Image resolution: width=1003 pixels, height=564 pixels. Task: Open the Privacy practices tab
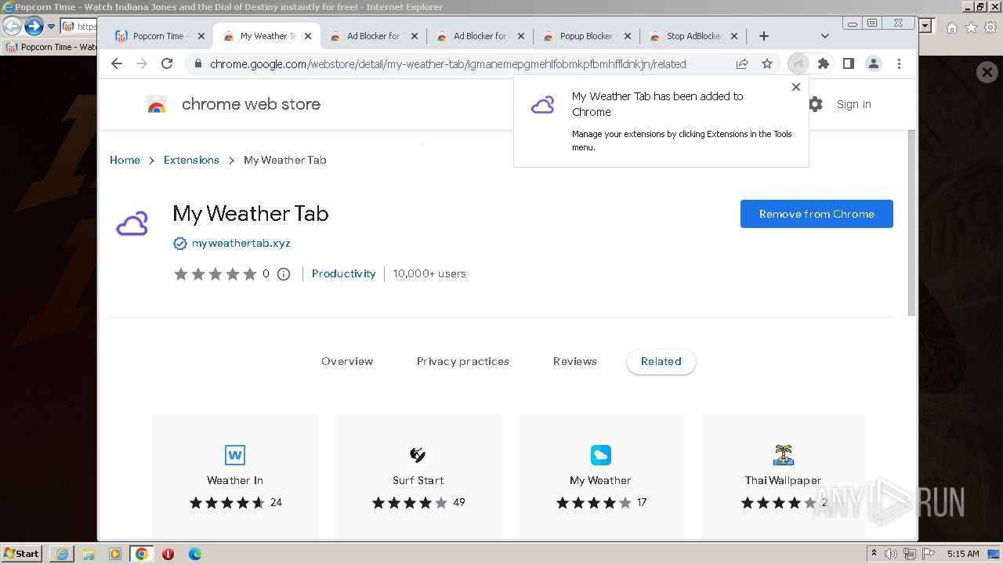[x=462, y=361]
